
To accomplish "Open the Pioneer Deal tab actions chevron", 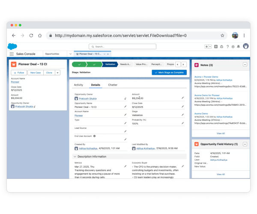I will pos(105,54).
